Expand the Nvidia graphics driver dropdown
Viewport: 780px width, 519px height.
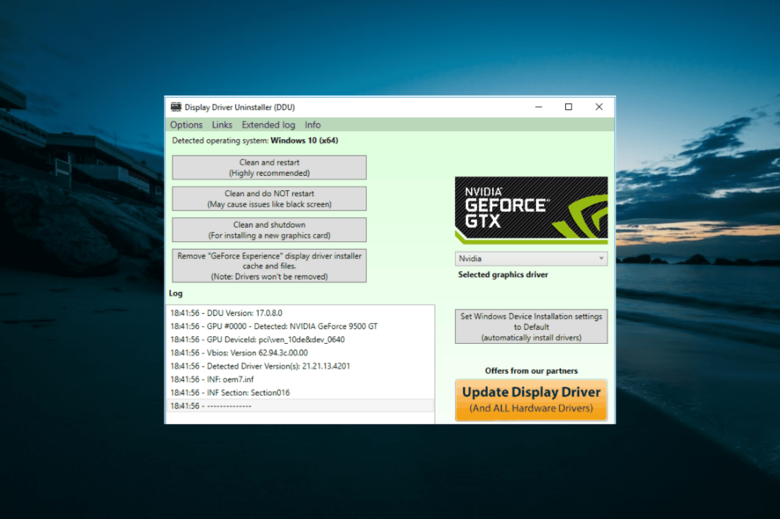click(x=531, y=259)
